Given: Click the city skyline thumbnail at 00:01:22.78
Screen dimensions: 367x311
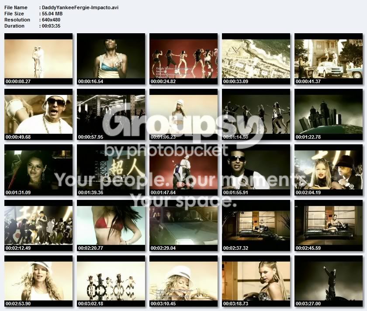Looking at the screenshot, I should 329,114.
